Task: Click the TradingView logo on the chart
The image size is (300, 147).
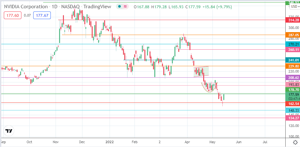Action: click(9, 131)
